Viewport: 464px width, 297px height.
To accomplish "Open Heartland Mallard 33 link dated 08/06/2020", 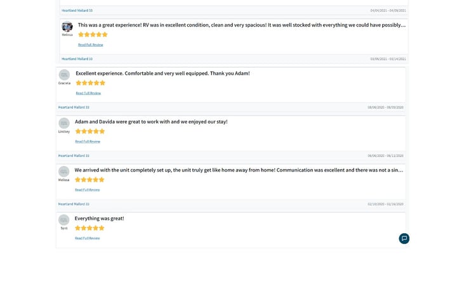I will click(x=74, y=107).
